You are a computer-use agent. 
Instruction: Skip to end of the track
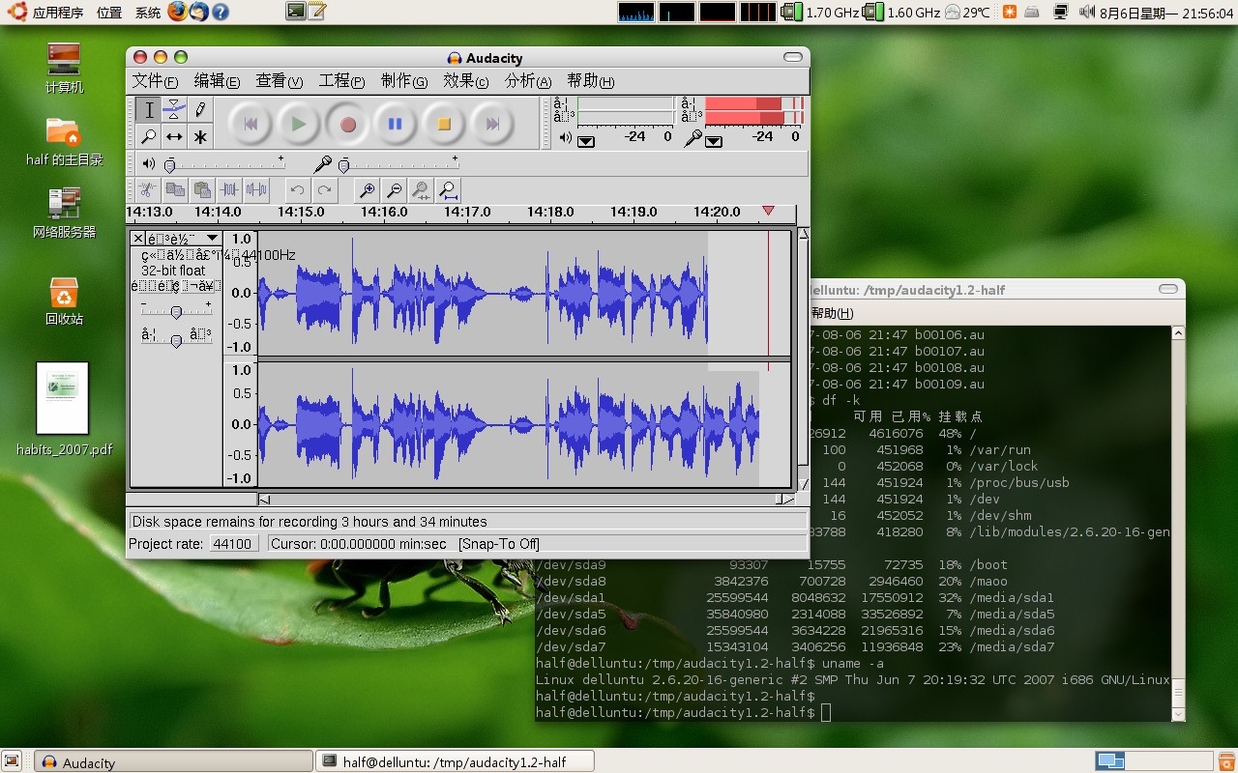[x=492, y=124]
